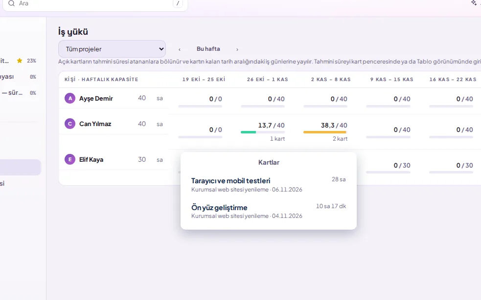Go to next week arrow
The height and width of the screenshot is (300, 481).
point(237,49)
